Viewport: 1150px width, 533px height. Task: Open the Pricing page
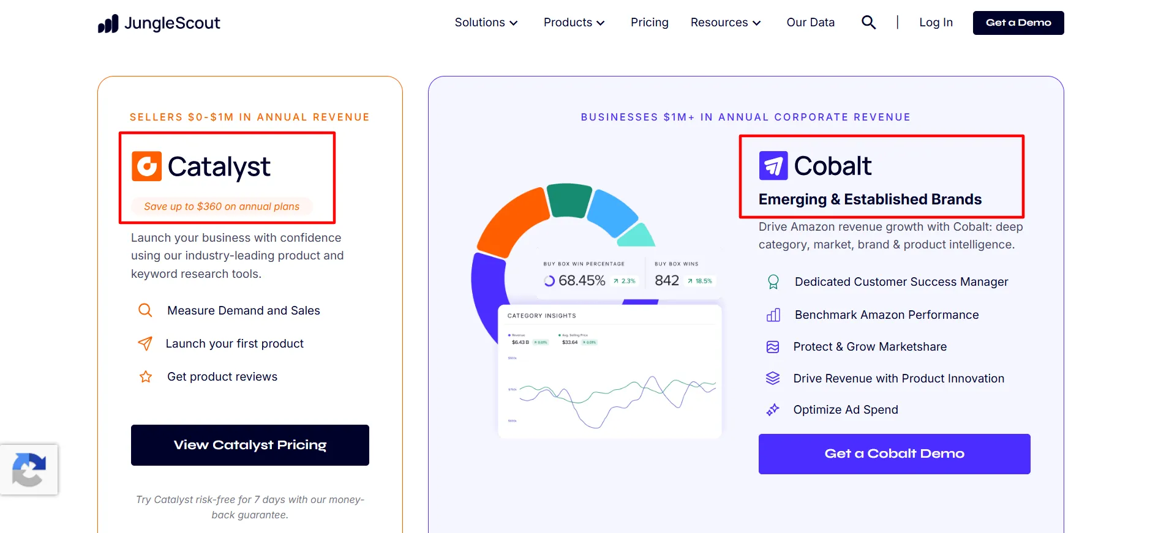(650, 23)
